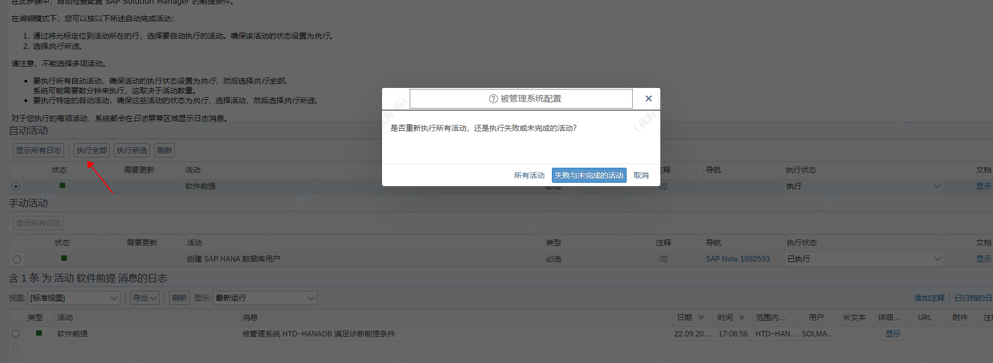Image resolution: width=993 pixels, height=363 pixels.
Task: Click 必选 type cell in manual activities
Action: coord(553,259)
